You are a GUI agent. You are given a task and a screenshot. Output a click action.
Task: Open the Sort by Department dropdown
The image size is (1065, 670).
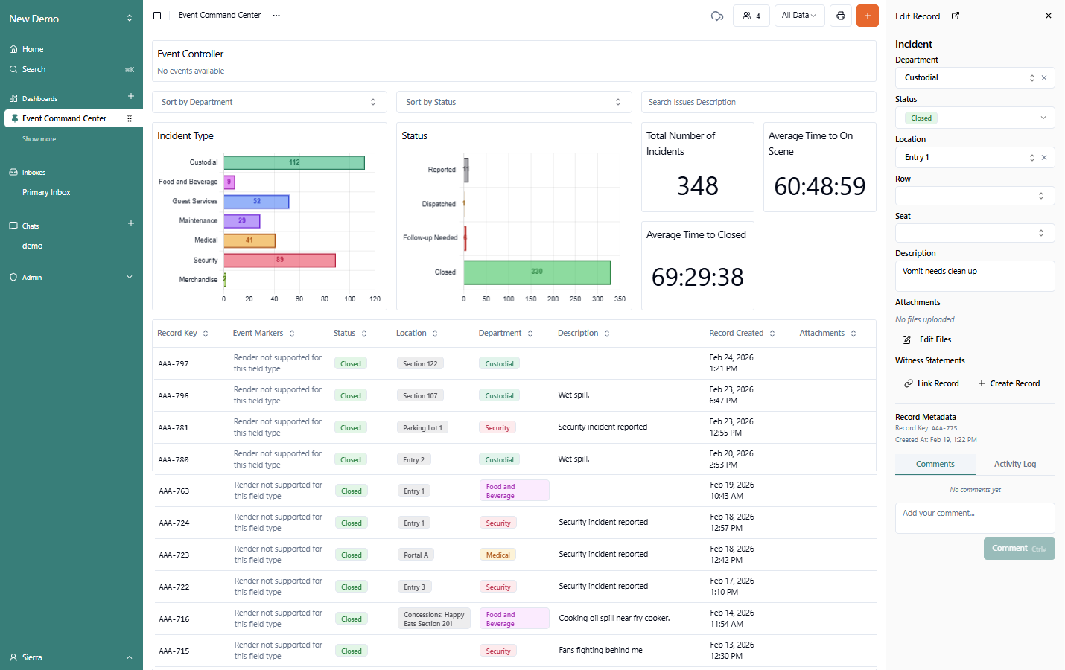(269, 102)
